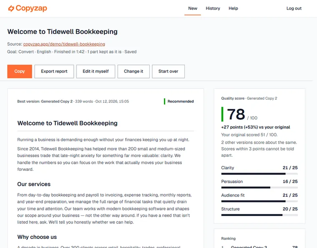The height and width of the screenshot is (248, 317).
Task: Click the orange Copy button
Action: [x=20, y=71]
